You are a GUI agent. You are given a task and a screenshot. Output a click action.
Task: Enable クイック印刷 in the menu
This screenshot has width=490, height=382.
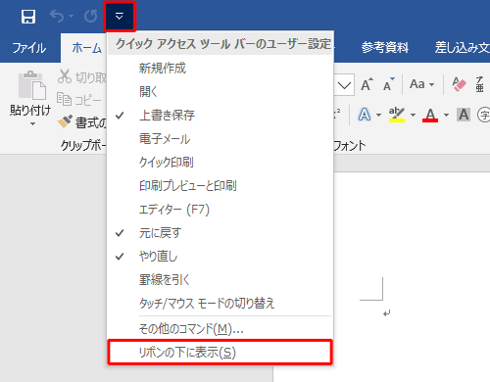click(x=220, y=163)
